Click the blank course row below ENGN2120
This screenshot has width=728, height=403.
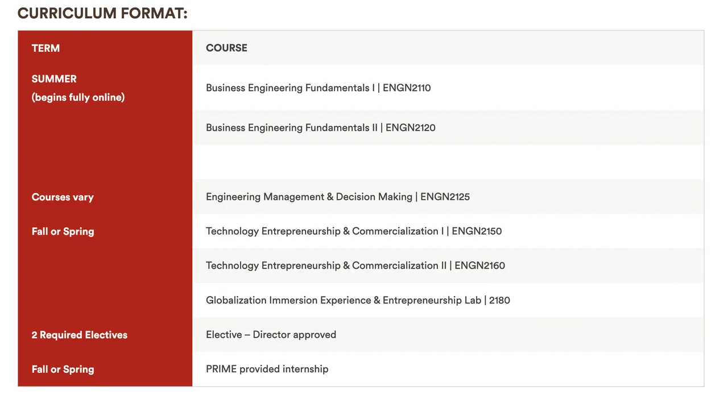pos(448,162)
